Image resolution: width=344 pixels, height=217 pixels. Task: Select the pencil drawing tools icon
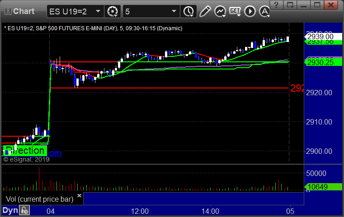205,11
